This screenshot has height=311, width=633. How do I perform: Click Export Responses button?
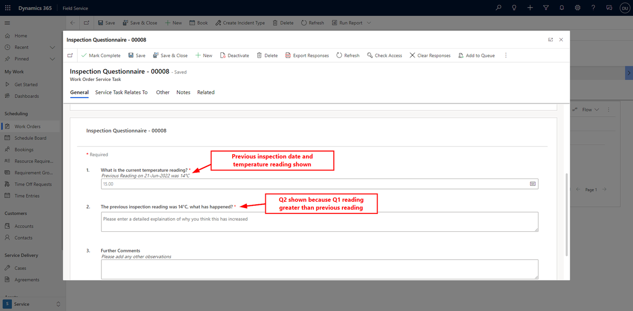[307, 55]
